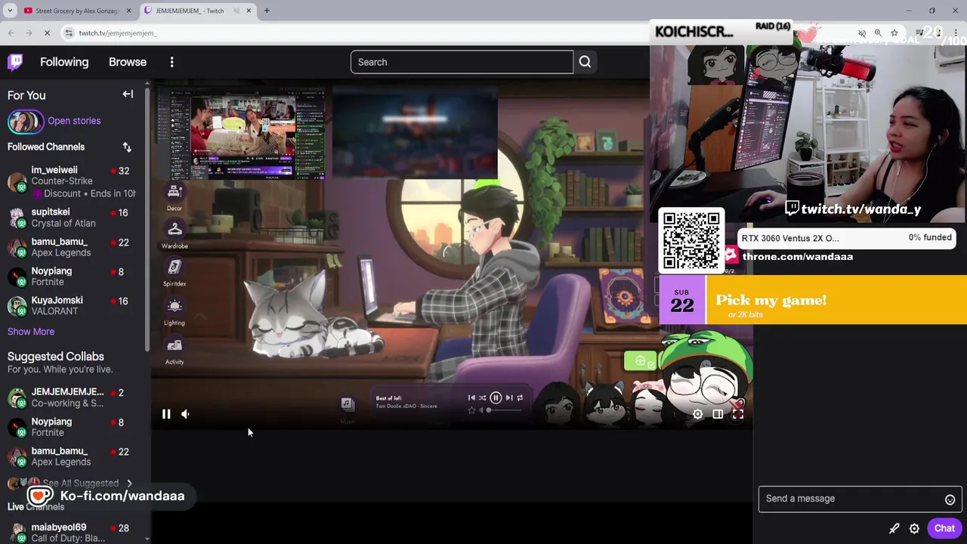The width and height of the screenshot is (967, 544).
Task: Open KuyaJomski VALORANT channel
Action: click(72, 306)
